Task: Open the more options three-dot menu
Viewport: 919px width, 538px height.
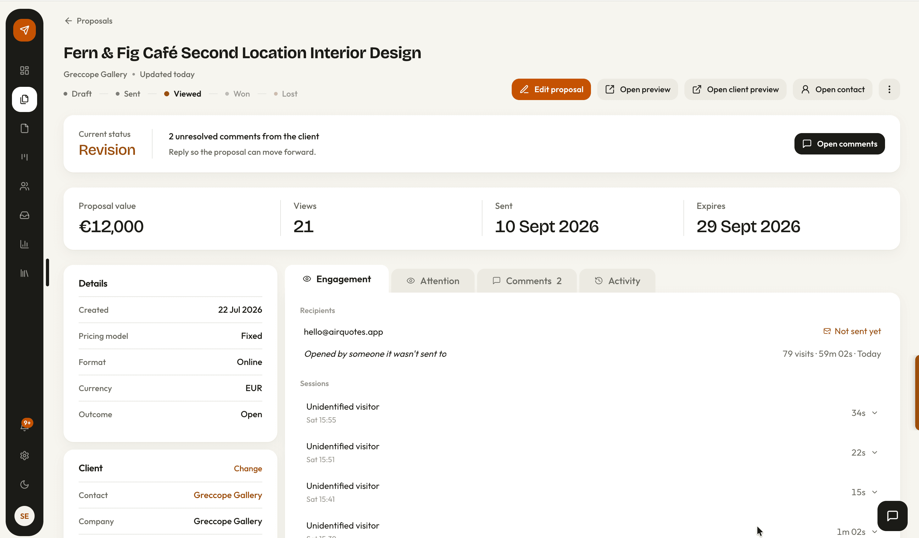Action: pos(889,89)
